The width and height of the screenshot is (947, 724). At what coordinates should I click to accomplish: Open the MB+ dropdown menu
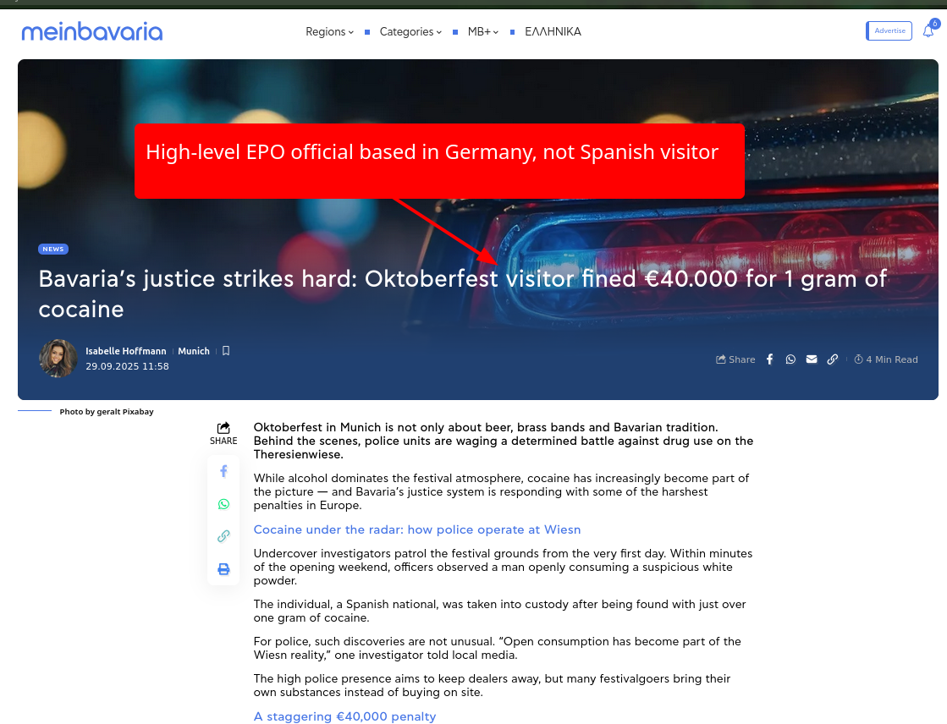(482, 32)
